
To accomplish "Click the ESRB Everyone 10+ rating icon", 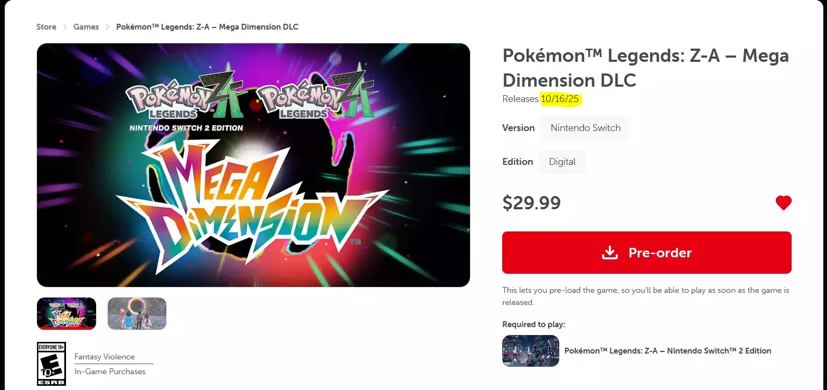I will tap(51, 364).
